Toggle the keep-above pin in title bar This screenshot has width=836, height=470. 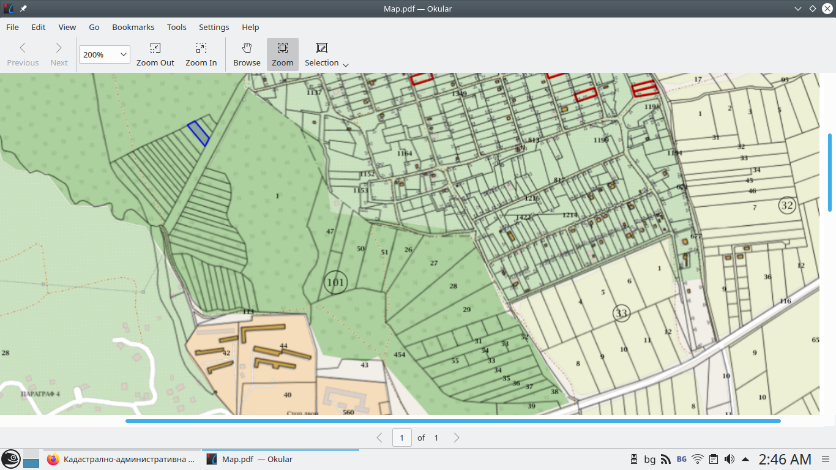point(23,9)
